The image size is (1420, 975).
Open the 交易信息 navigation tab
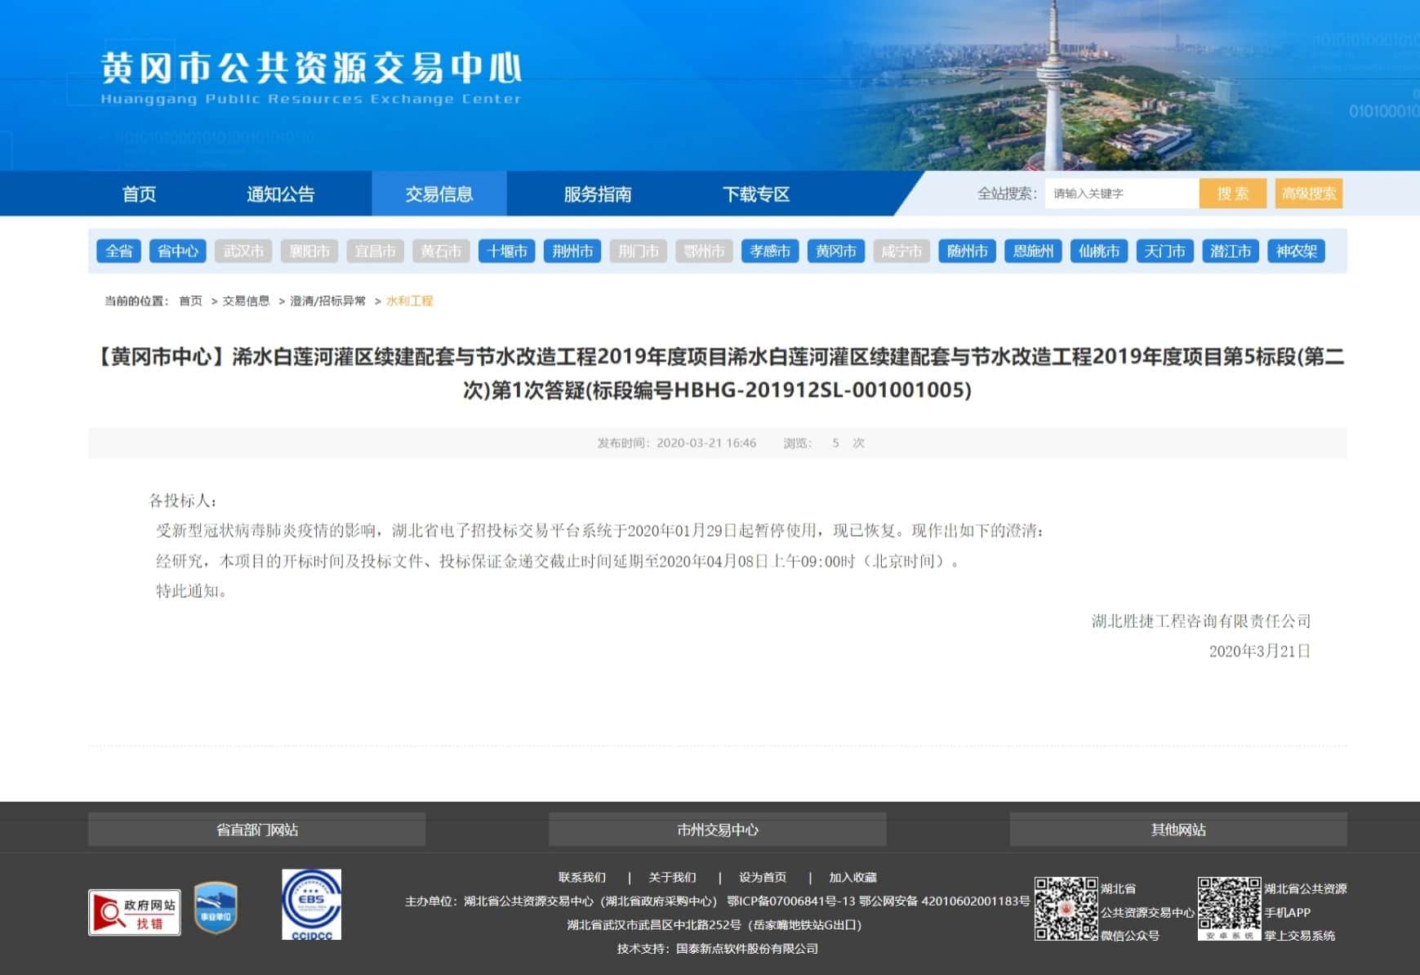point(439,194)
